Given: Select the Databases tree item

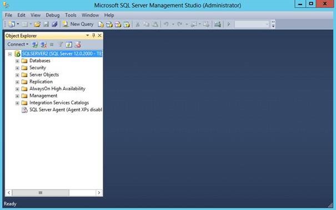Looking at the screenshot, I should tap(40, 61).
